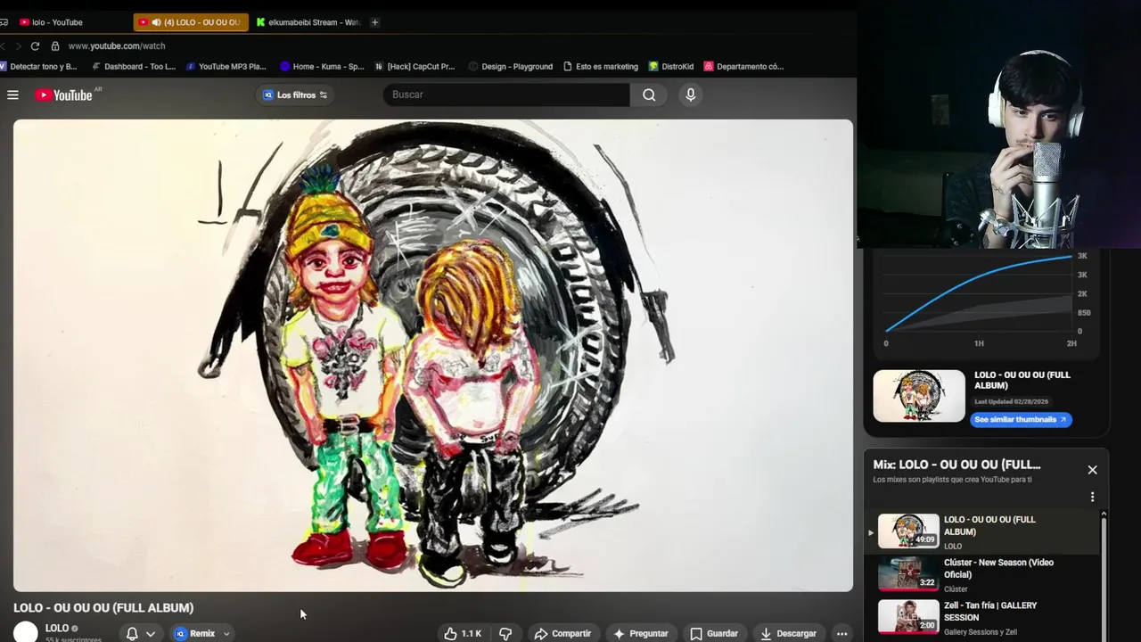View site info lock icon
The width and height of the screenshot is (1141, 642).
[x=55, y=46]
